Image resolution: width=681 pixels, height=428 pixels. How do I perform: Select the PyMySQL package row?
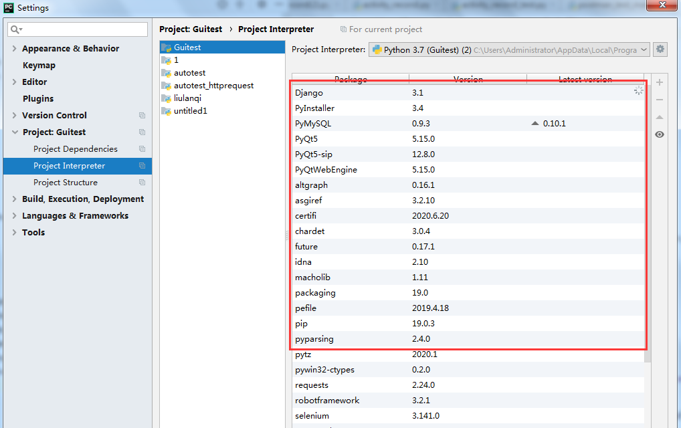pyautogui.click(x=468, y=123)
